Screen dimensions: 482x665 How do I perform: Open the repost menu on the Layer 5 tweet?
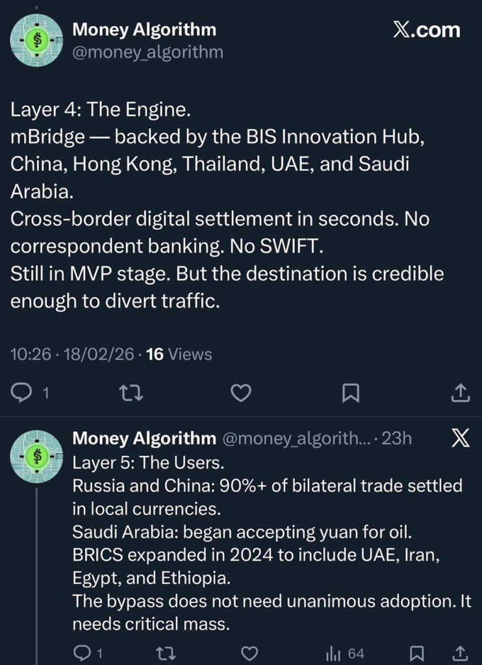166,653
